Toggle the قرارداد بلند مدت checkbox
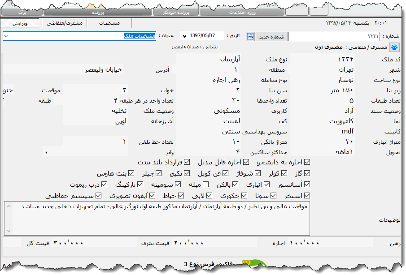The height and width of the screenshot is (275, 406). point(187,162)
